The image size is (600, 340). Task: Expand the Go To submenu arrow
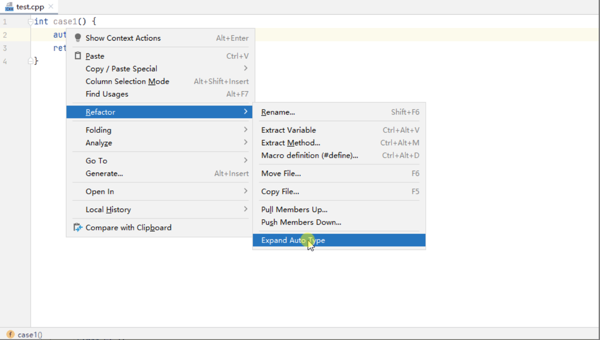[x=245, y=160]
